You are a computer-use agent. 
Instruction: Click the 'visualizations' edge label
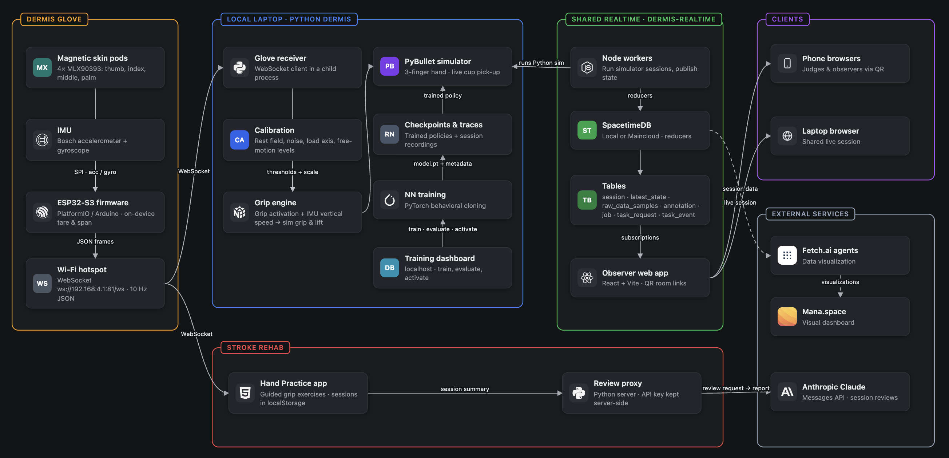tap(840, 282)
